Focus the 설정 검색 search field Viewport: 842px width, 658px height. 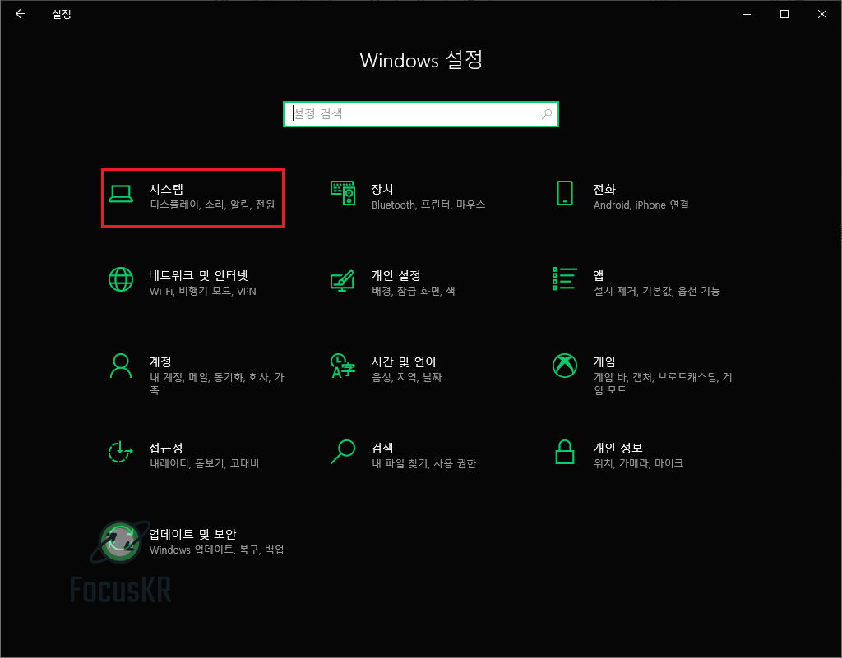click(421, 113)
